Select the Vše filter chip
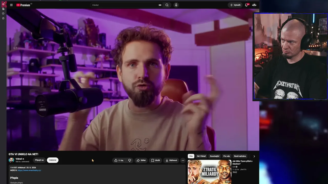This screenshot has width=328, height=184. point(191,156)
